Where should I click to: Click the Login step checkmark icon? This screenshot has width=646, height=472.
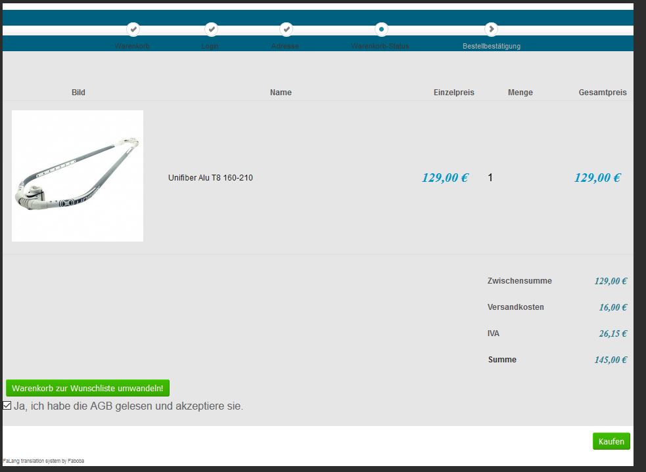212,30
